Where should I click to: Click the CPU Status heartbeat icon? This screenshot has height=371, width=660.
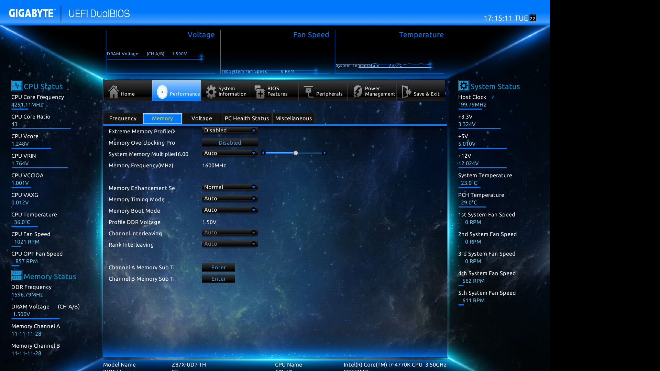16,86
